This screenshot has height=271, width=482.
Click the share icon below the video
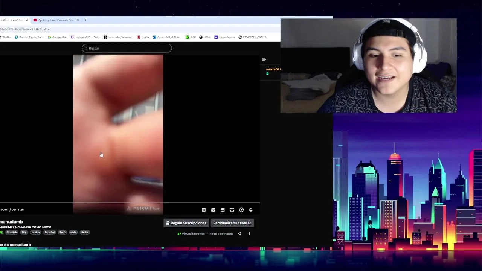tap(239, 234)
